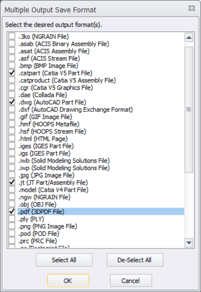Check the .pod POD File box

pos(12,233)
